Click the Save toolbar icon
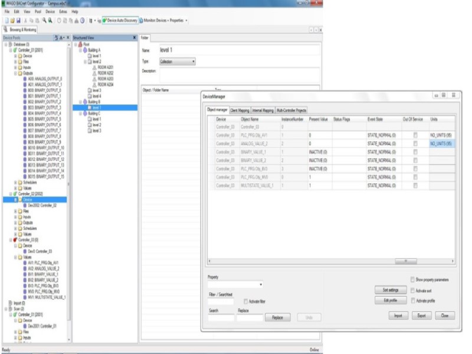Image resolution: width=472 pixels, height=354 pixels. (18, 21)
